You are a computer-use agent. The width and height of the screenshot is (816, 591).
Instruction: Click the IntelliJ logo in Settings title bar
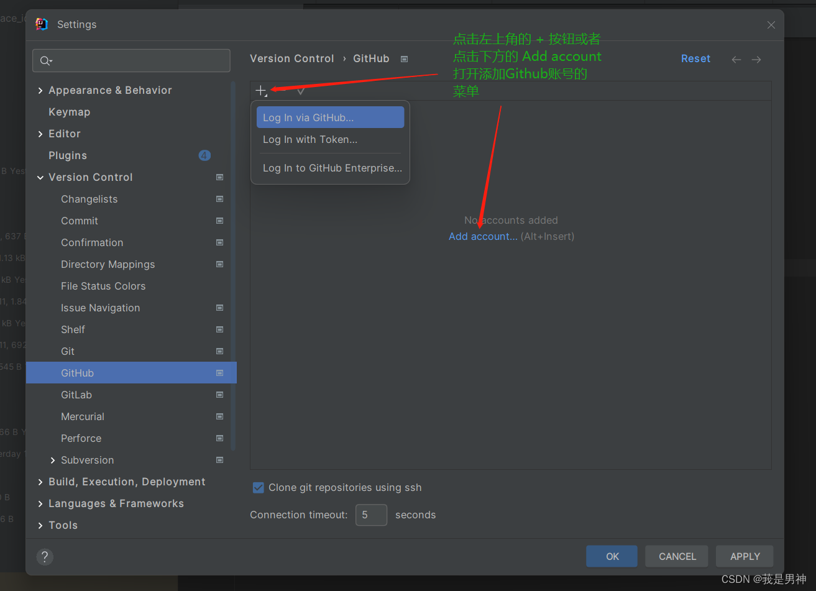[42, 24]
